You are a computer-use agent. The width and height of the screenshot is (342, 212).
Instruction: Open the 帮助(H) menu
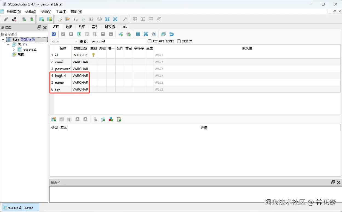(76, 12)
